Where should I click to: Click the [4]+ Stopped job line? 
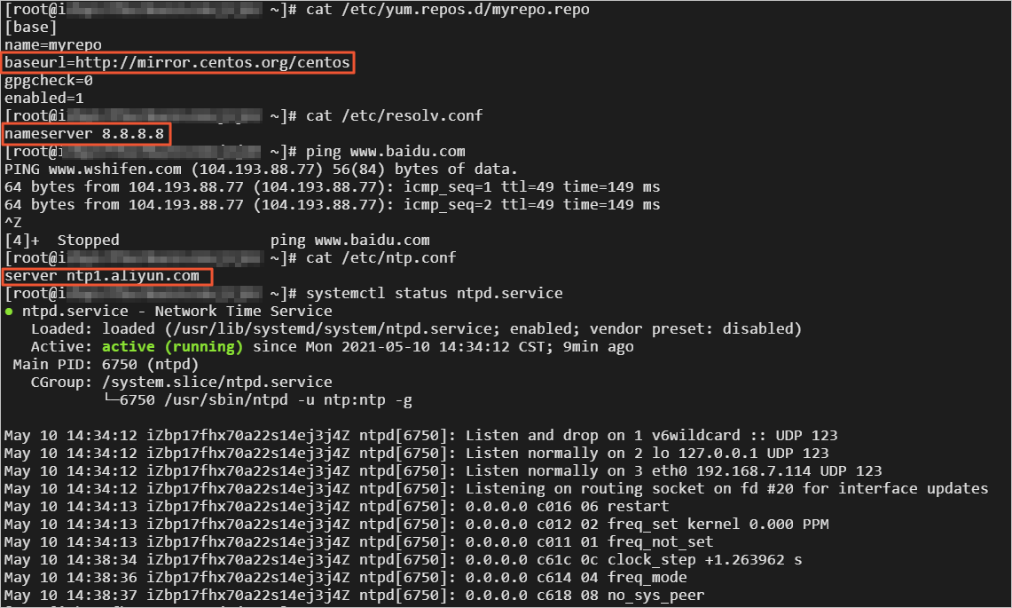click(217, 241)
